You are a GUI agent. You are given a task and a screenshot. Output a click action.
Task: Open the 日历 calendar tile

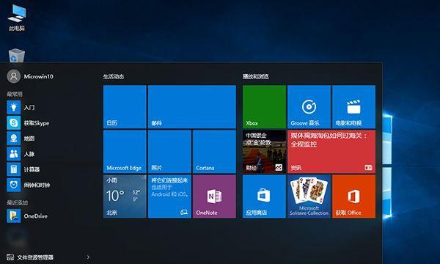point(125,107)
